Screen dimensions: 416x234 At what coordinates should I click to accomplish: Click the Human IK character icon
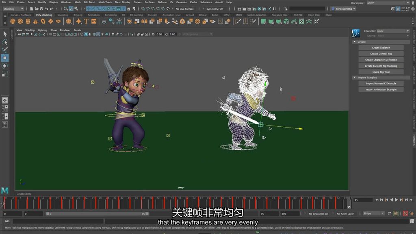pyautogui.click(x=355, y=33)
